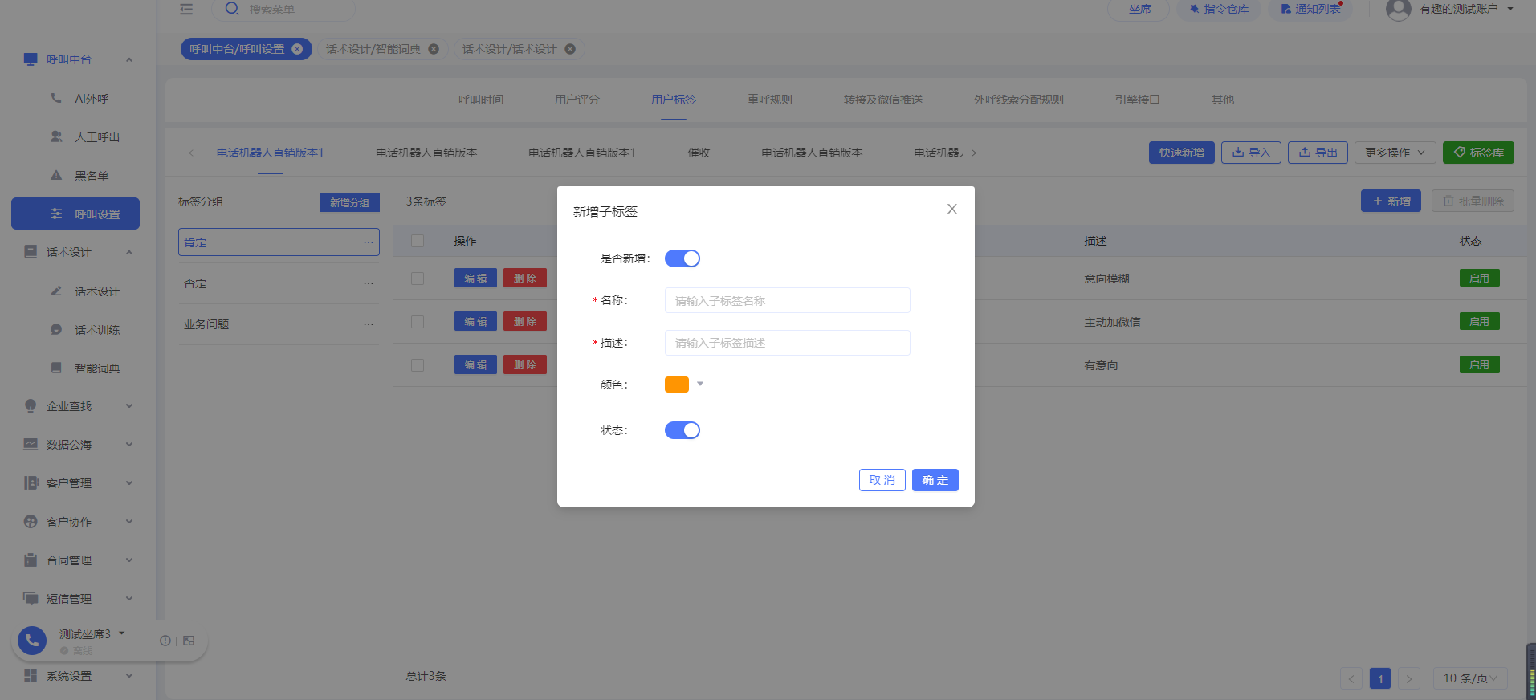This screenshot has height=700, width=1536.
Task: Click the user avatar icon
Action: point(1398,10)
